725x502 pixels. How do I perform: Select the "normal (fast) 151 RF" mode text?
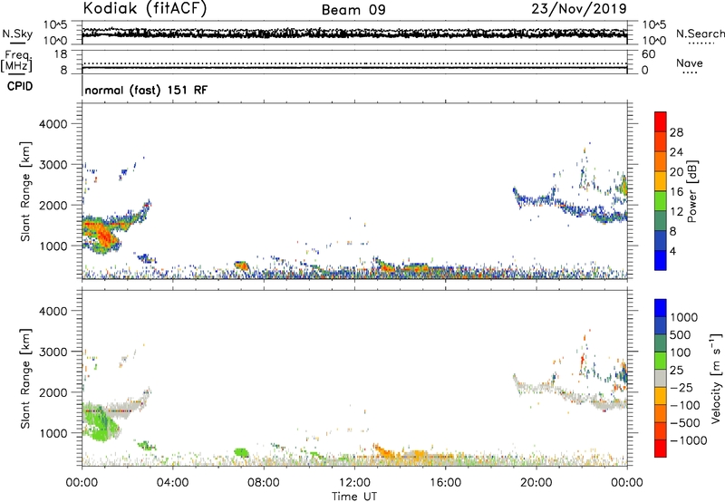pyautogui.click(x=146, y=90)
